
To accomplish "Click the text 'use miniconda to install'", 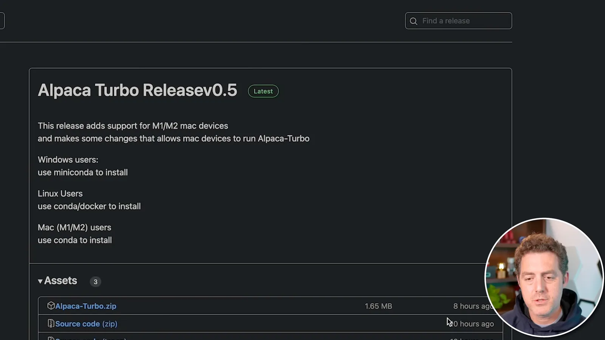I will tap(83, 172).
